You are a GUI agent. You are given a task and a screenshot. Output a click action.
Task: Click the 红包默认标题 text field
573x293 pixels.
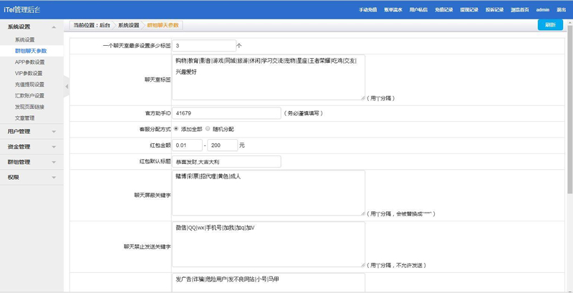pos(226,161)
